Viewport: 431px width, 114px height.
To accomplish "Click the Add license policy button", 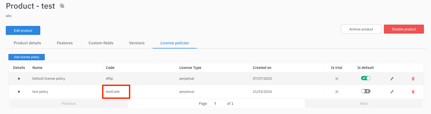I will 27,57.
